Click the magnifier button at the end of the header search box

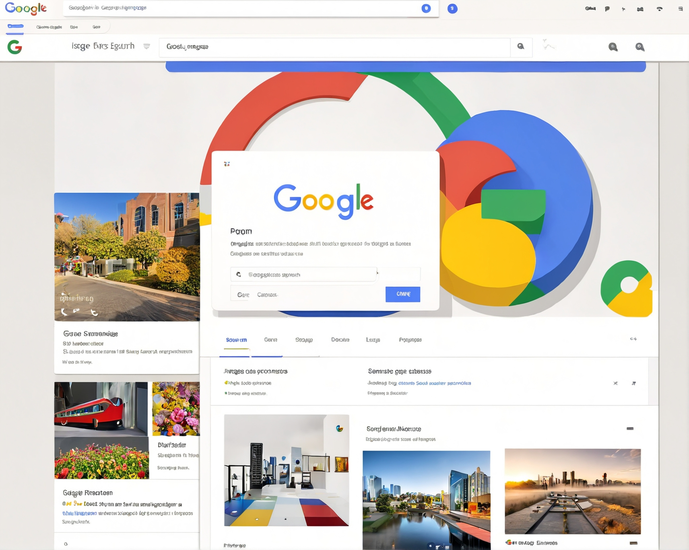[521, 47]
